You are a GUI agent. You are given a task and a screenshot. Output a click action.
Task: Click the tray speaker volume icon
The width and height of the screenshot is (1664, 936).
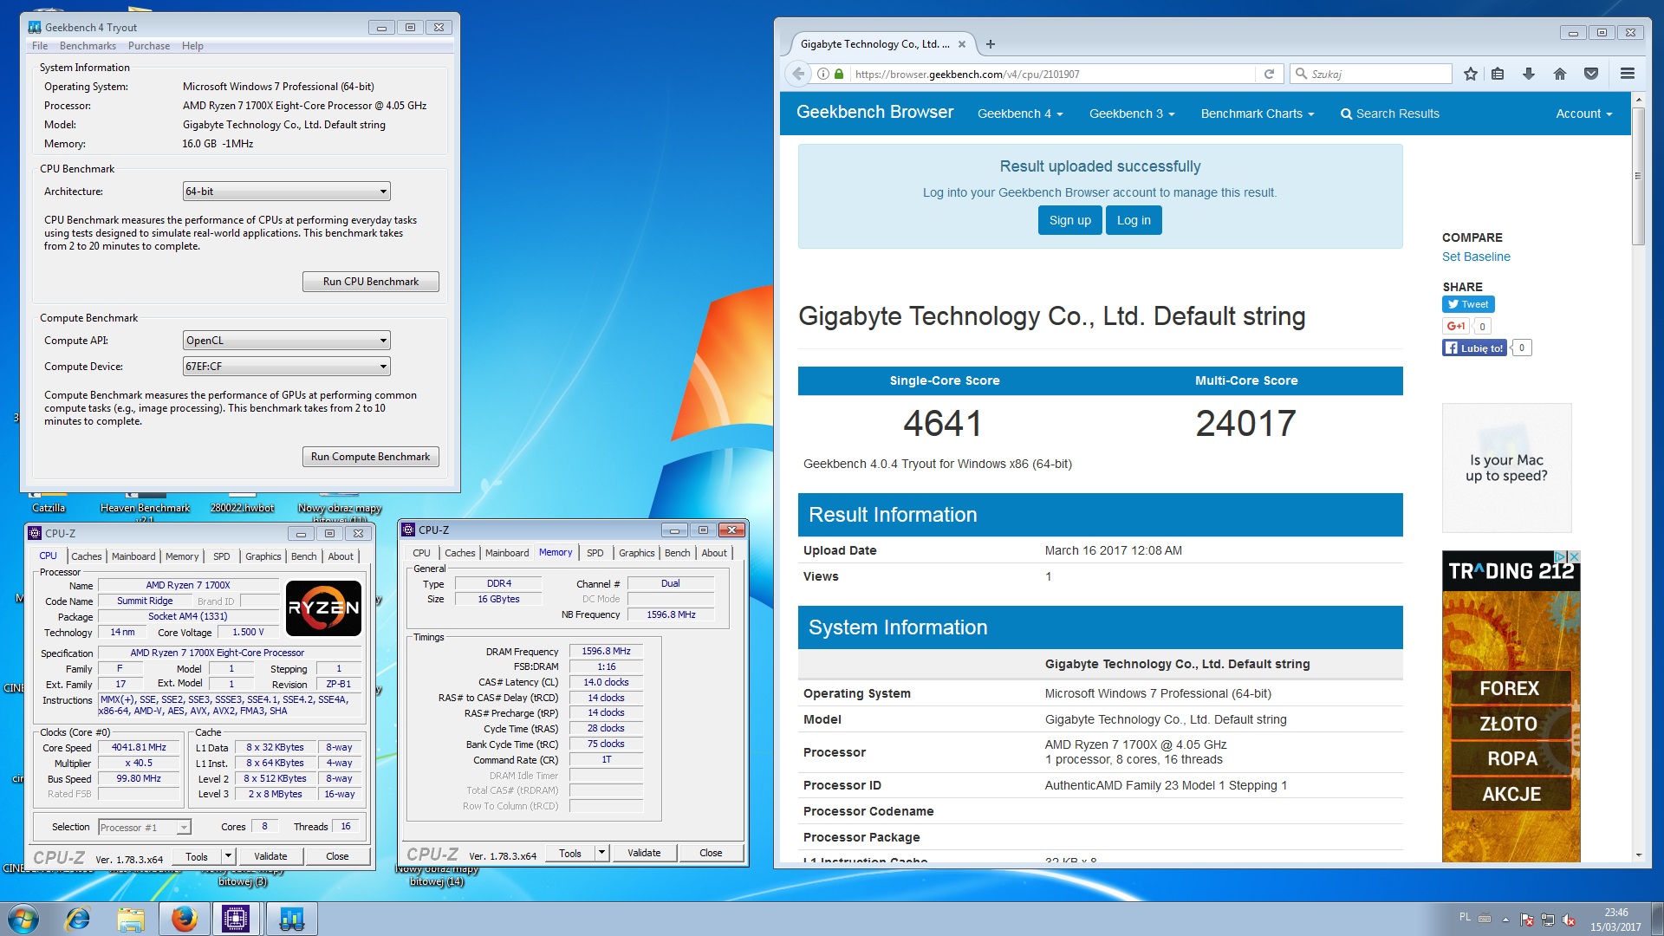1568,920
